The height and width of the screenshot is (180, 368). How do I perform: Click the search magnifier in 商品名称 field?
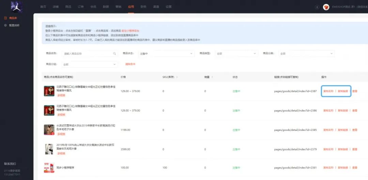pos(114,54)
